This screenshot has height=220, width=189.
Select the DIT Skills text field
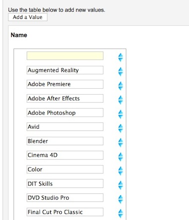(x=65, y=183)
